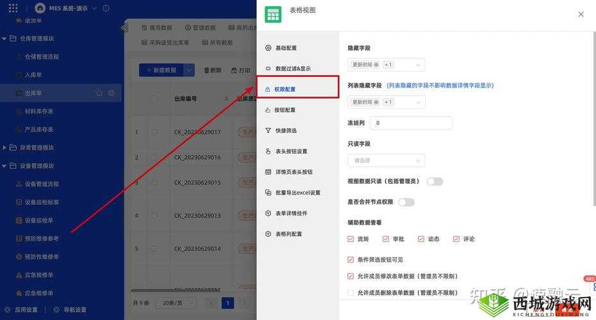The image size is (596, 320).
Task: Uncheck 允许成员修改表单数据 checkbox
Action: pyautogui.click(x=351, y=276)
